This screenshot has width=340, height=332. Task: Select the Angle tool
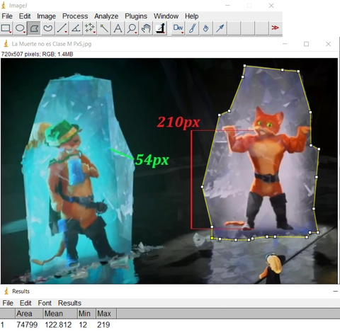click(76, 28)
